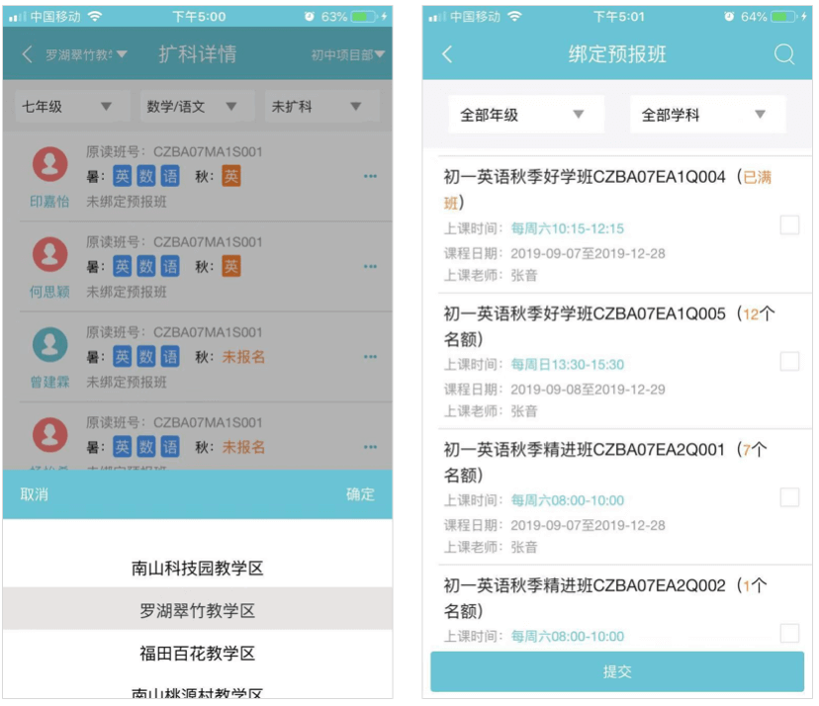819x706 pixels.
Task: Open more options for 印嘉怡
Action: coord(370,177)
